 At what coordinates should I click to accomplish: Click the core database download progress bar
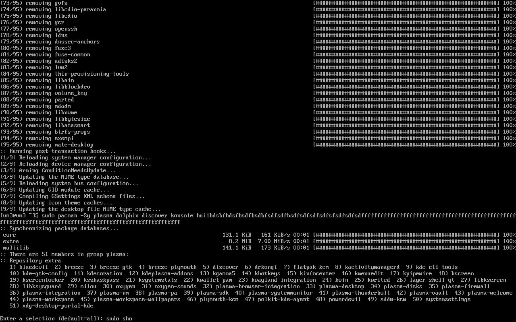coord(406,235)
